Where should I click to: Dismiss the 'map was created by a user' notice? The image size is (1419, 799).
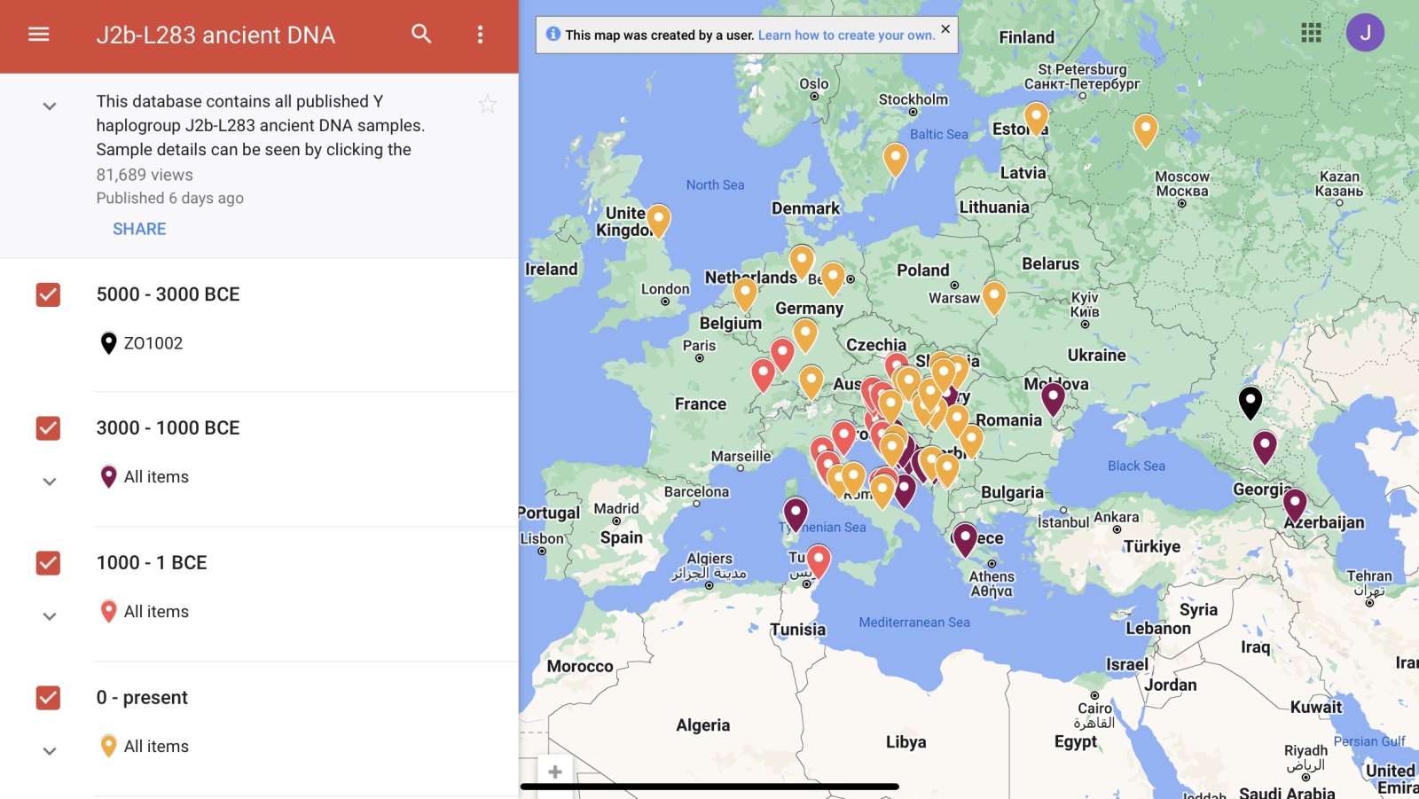(x=945, y=29)
